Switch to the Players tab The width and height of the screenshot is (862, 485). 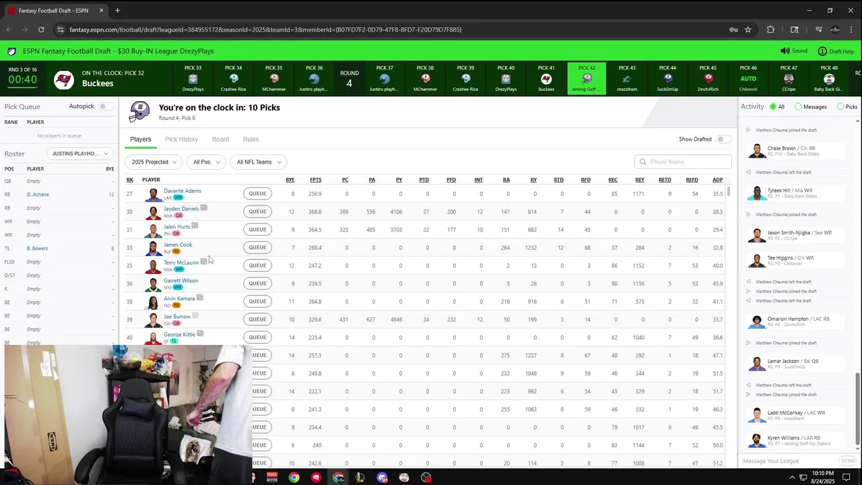pos(141,139)
